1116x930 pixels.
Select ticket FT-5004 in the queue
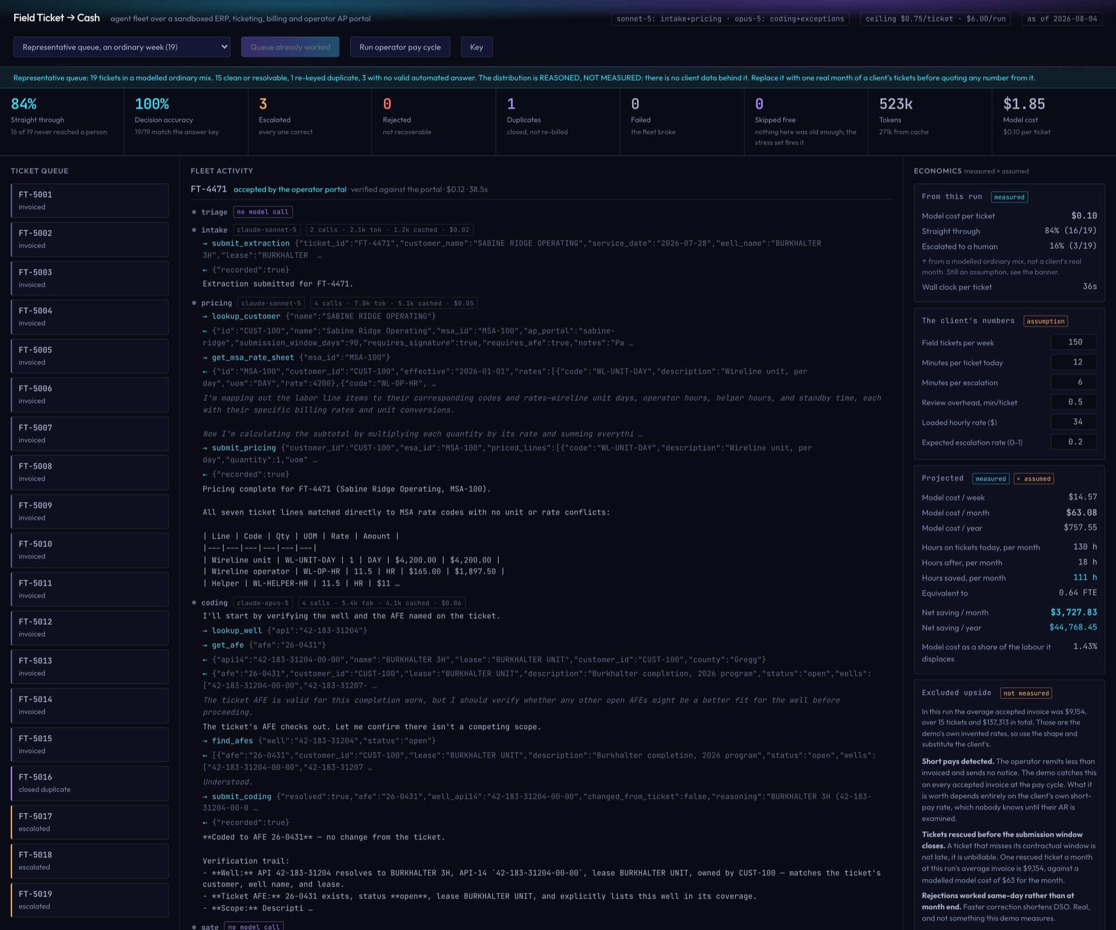point(89,317)
